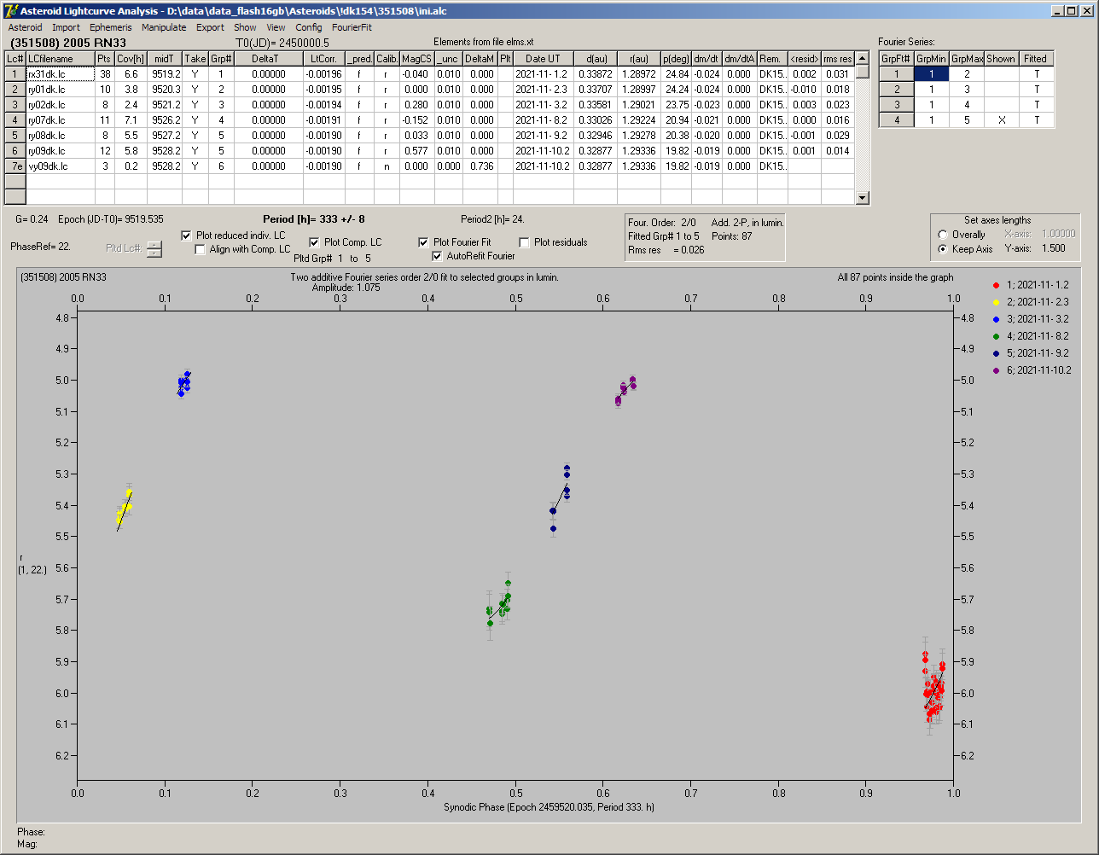Select lightcurve file ry09dk.lc
This screenshot has width=1099, height=855.
click(60, 151)
